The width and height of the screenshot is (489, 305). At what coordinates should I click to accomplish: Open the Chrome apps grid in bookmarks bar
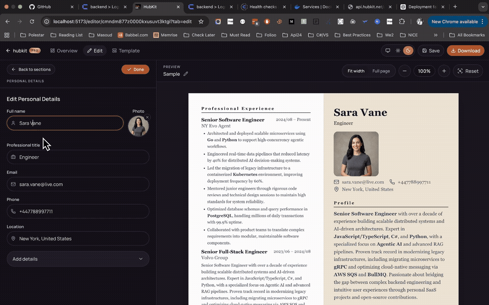tap(7, 35)
